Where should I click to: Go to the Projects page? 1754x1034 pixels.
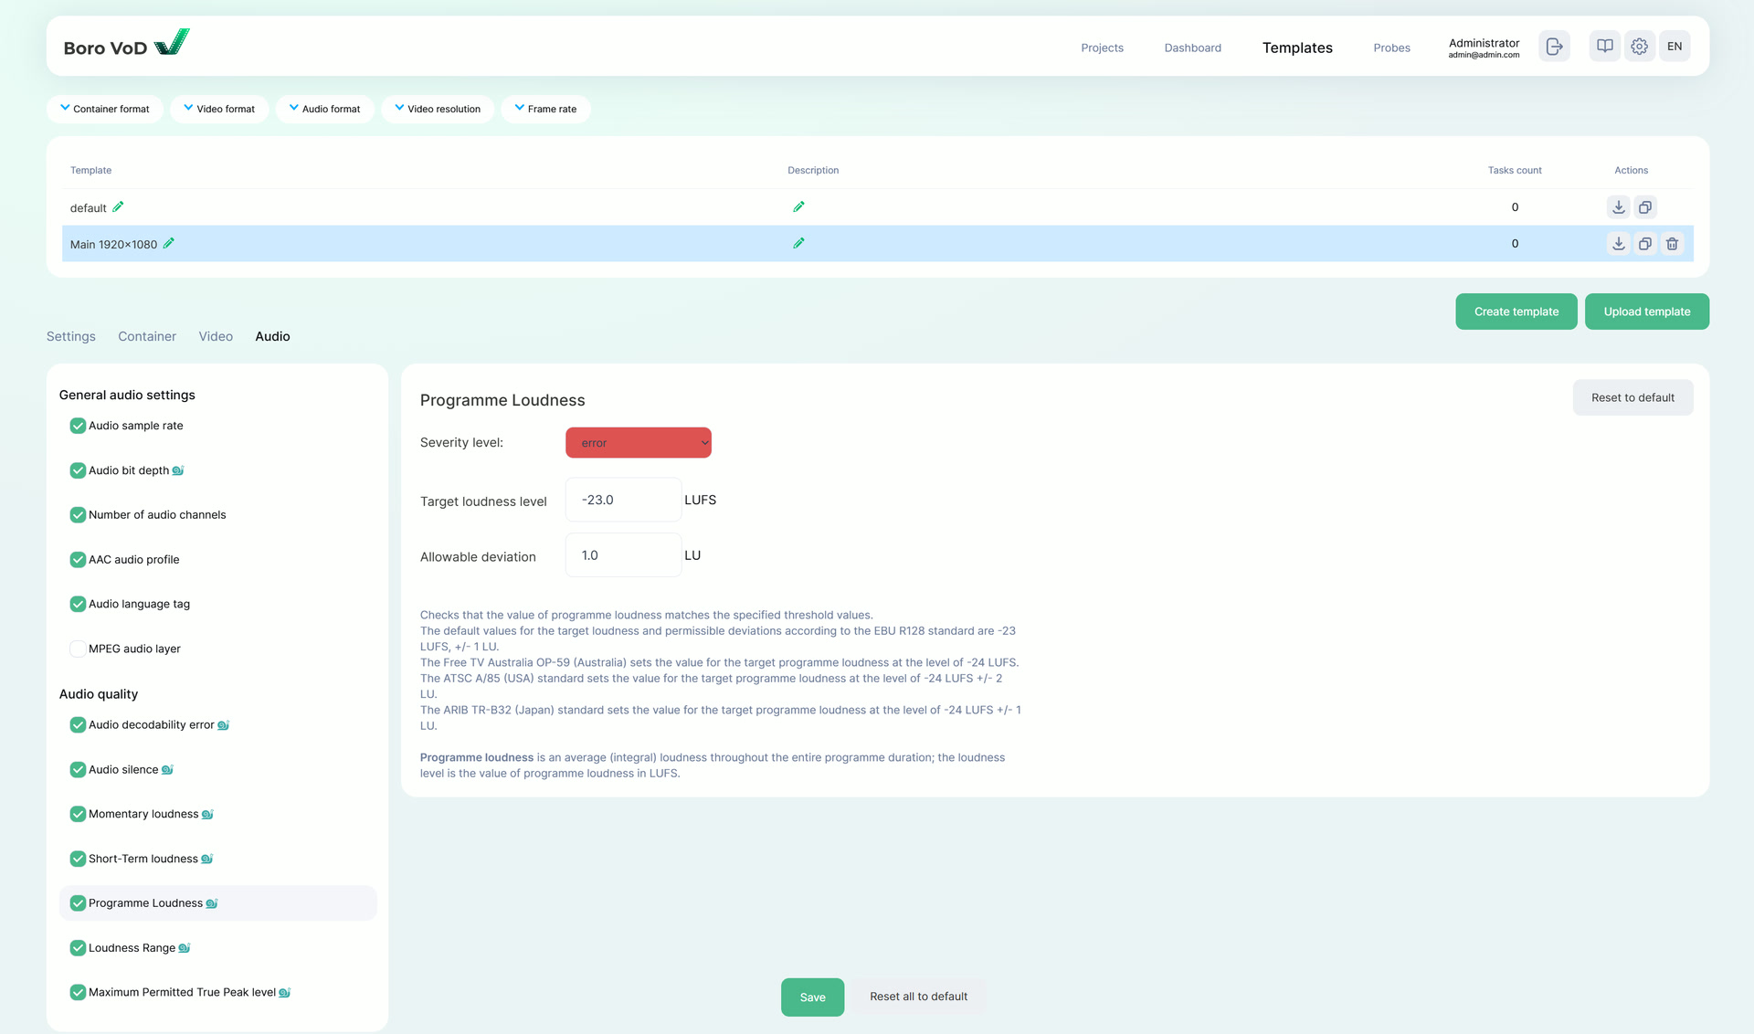pyautogui.click(x=1102, y=47)
